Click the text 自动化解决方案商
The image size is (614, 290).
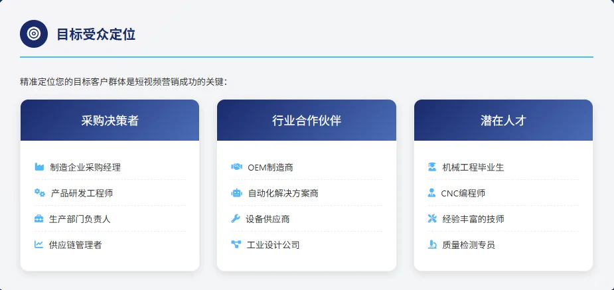(283, 193)
